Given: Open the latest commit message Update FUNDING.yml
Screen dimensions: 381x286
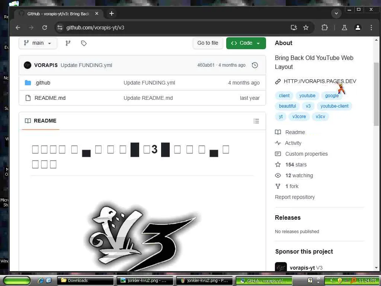Looking at the screenshot, I should 86,65.
